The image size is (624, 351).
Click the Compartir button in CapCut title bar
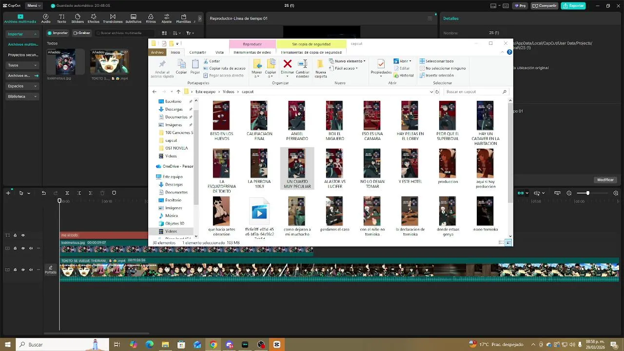[x=545, y=6]
